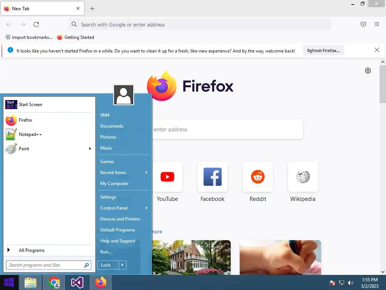Click the blue info icon in notification bar
Image resolution: width=386 pixels, height=290 pixels.
point(10,50)
